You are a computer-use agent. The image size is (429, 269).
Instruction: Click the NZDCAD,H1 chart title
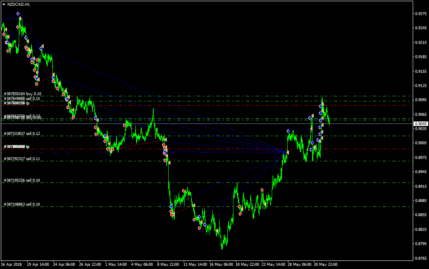[x=19, y=4]
